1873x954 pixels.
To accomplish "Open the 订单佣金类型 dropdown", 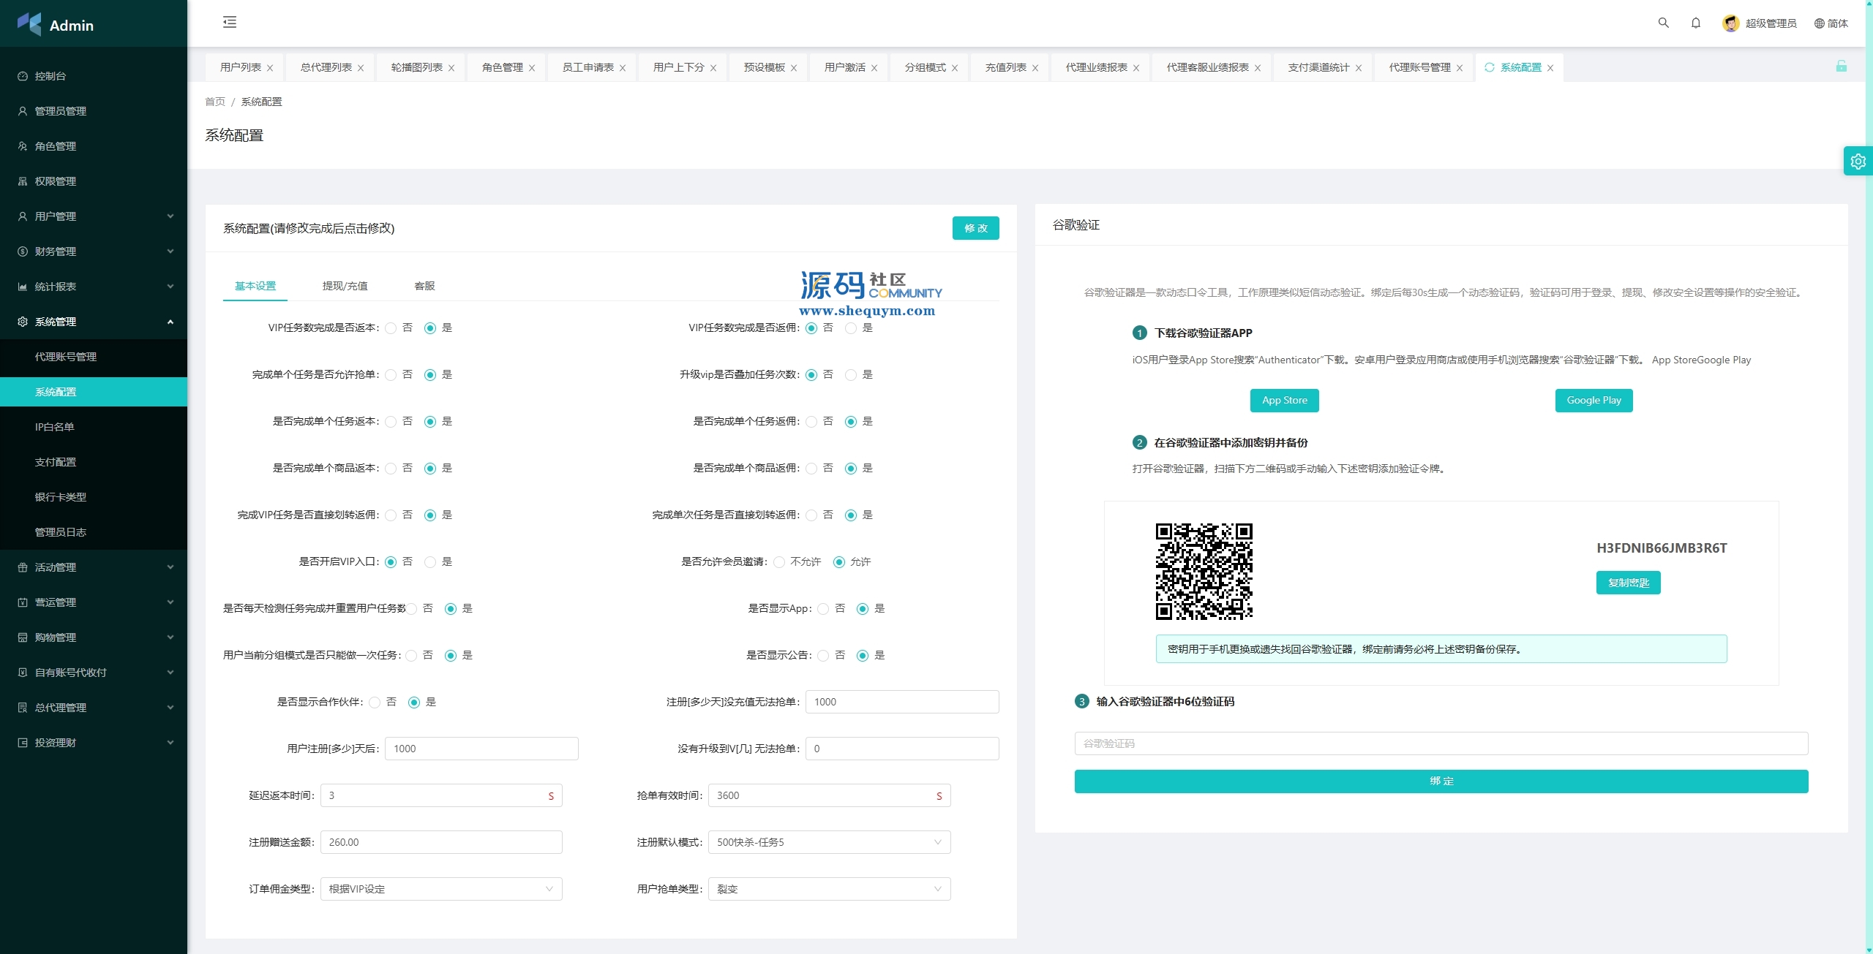I will (x=440, y=889).
